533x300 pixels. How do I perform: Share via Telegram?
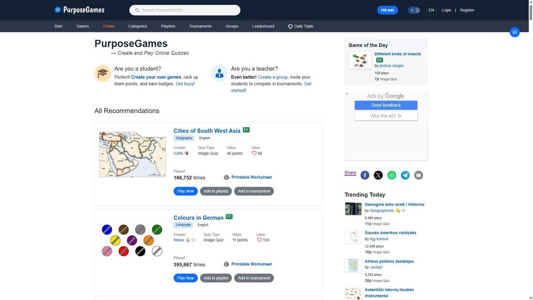tap(405, 175)
